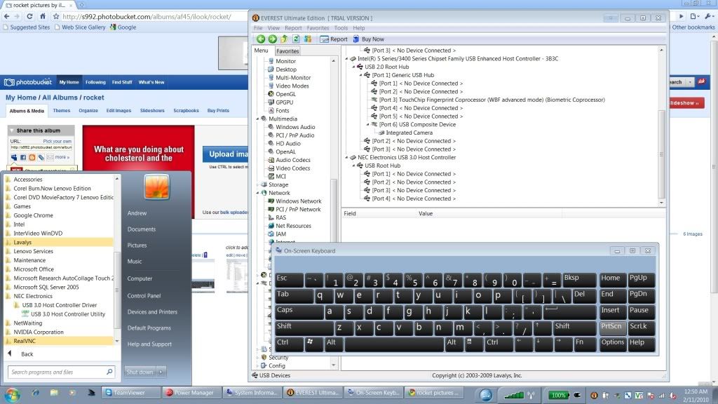Image resolution: width=718 pixels, height=404 pixels.
Task: Click the EVEREST up-level arrow icon
Action: coord(285,39)
